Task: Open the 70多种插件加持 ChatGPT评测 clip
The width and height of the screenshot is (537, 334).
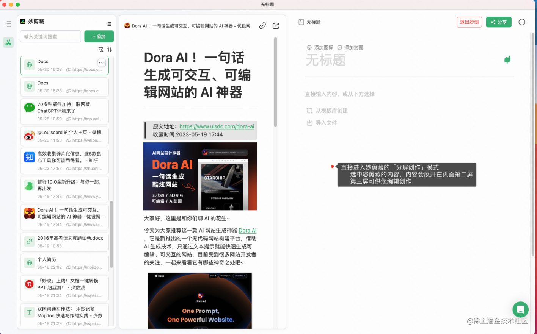Action: pyautogui.click(x=64, y=111)
